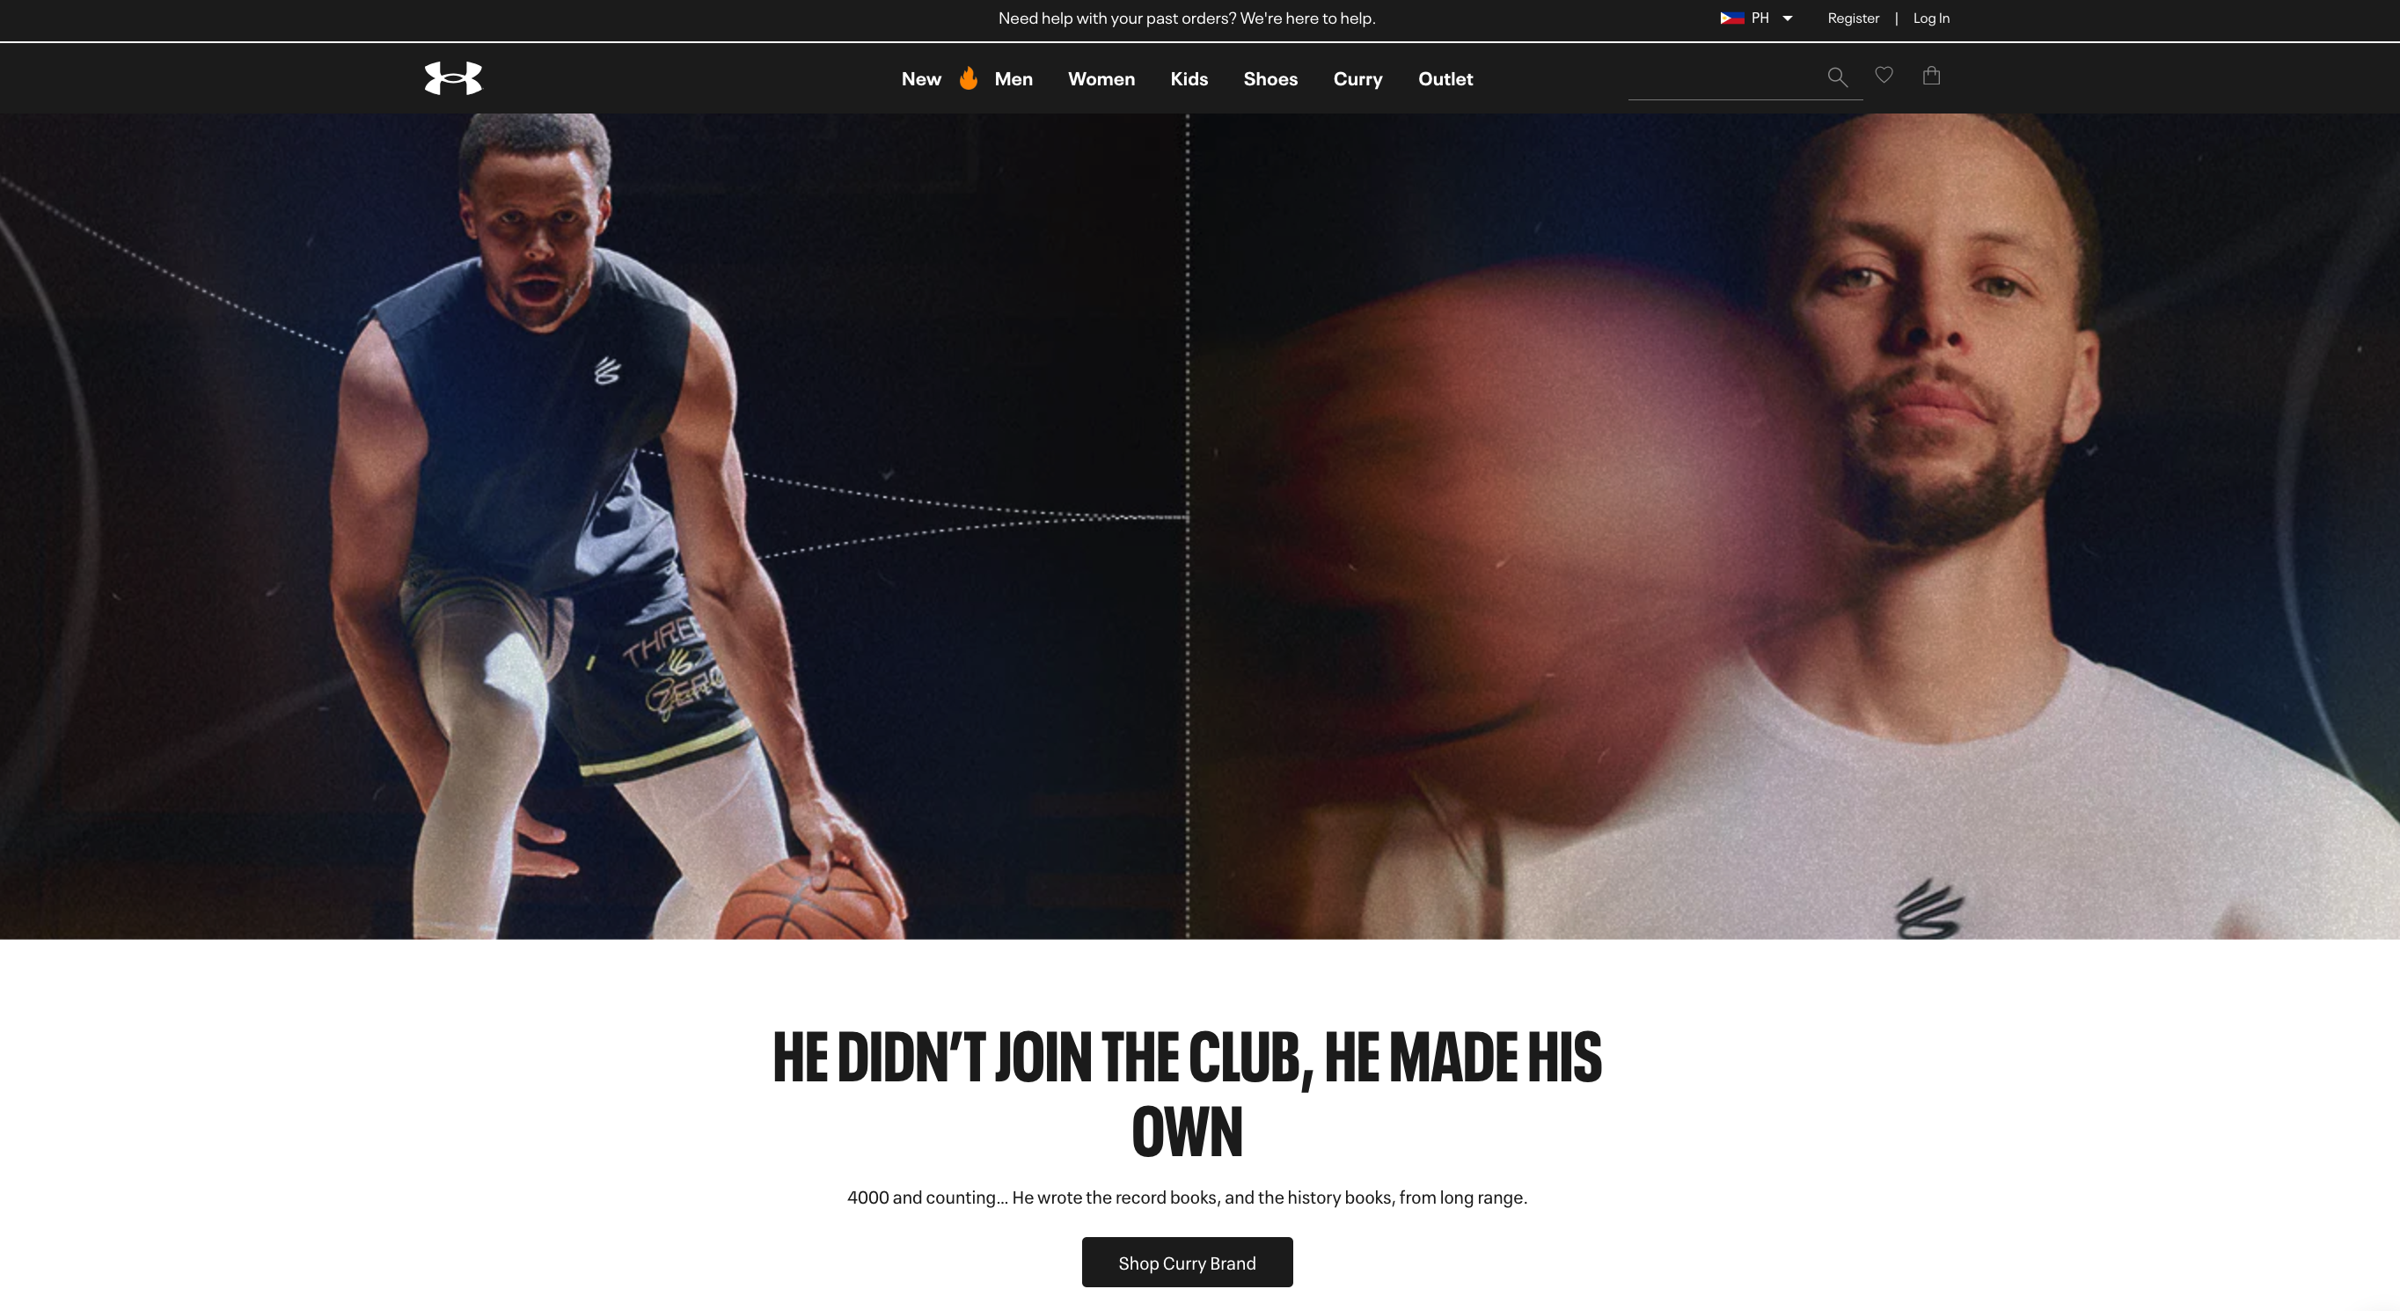Open the Curry menu
Image resolution: width=2400 pixels, height=1311 pixels.
pyautogui.click(x=1357, y=79)
